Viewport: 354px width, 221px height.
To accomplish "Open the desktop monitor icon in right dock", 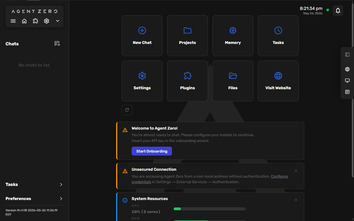I will [347, 80].
